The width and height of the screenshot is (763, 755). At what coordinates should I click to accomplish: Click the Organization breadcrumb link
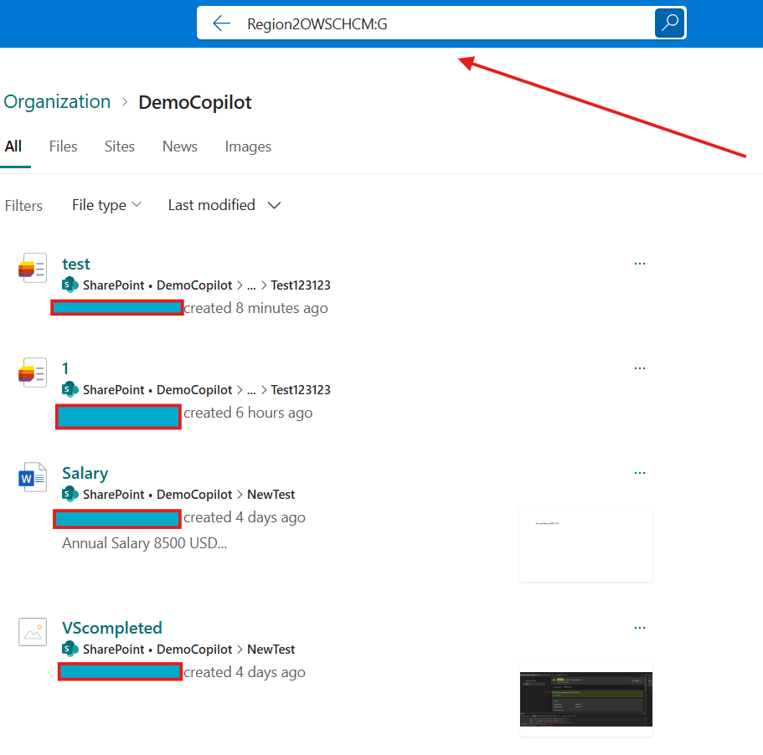57,101
